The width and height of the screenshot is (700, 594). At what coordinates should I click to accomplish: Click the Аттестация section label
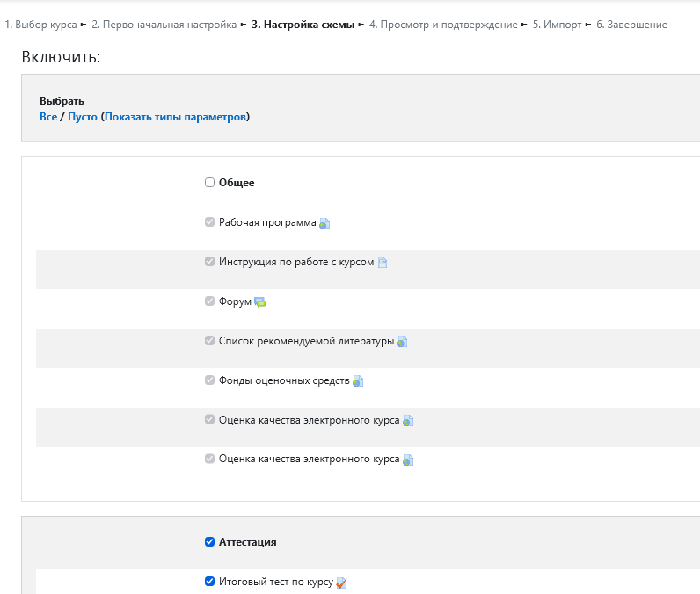[247, 542]
